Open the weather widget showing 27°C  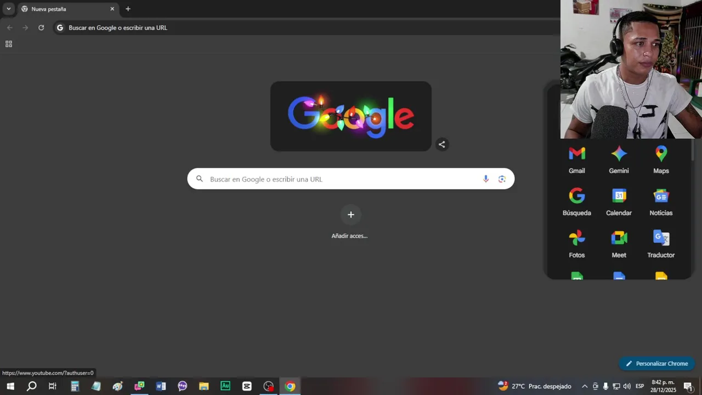(534, 386)
